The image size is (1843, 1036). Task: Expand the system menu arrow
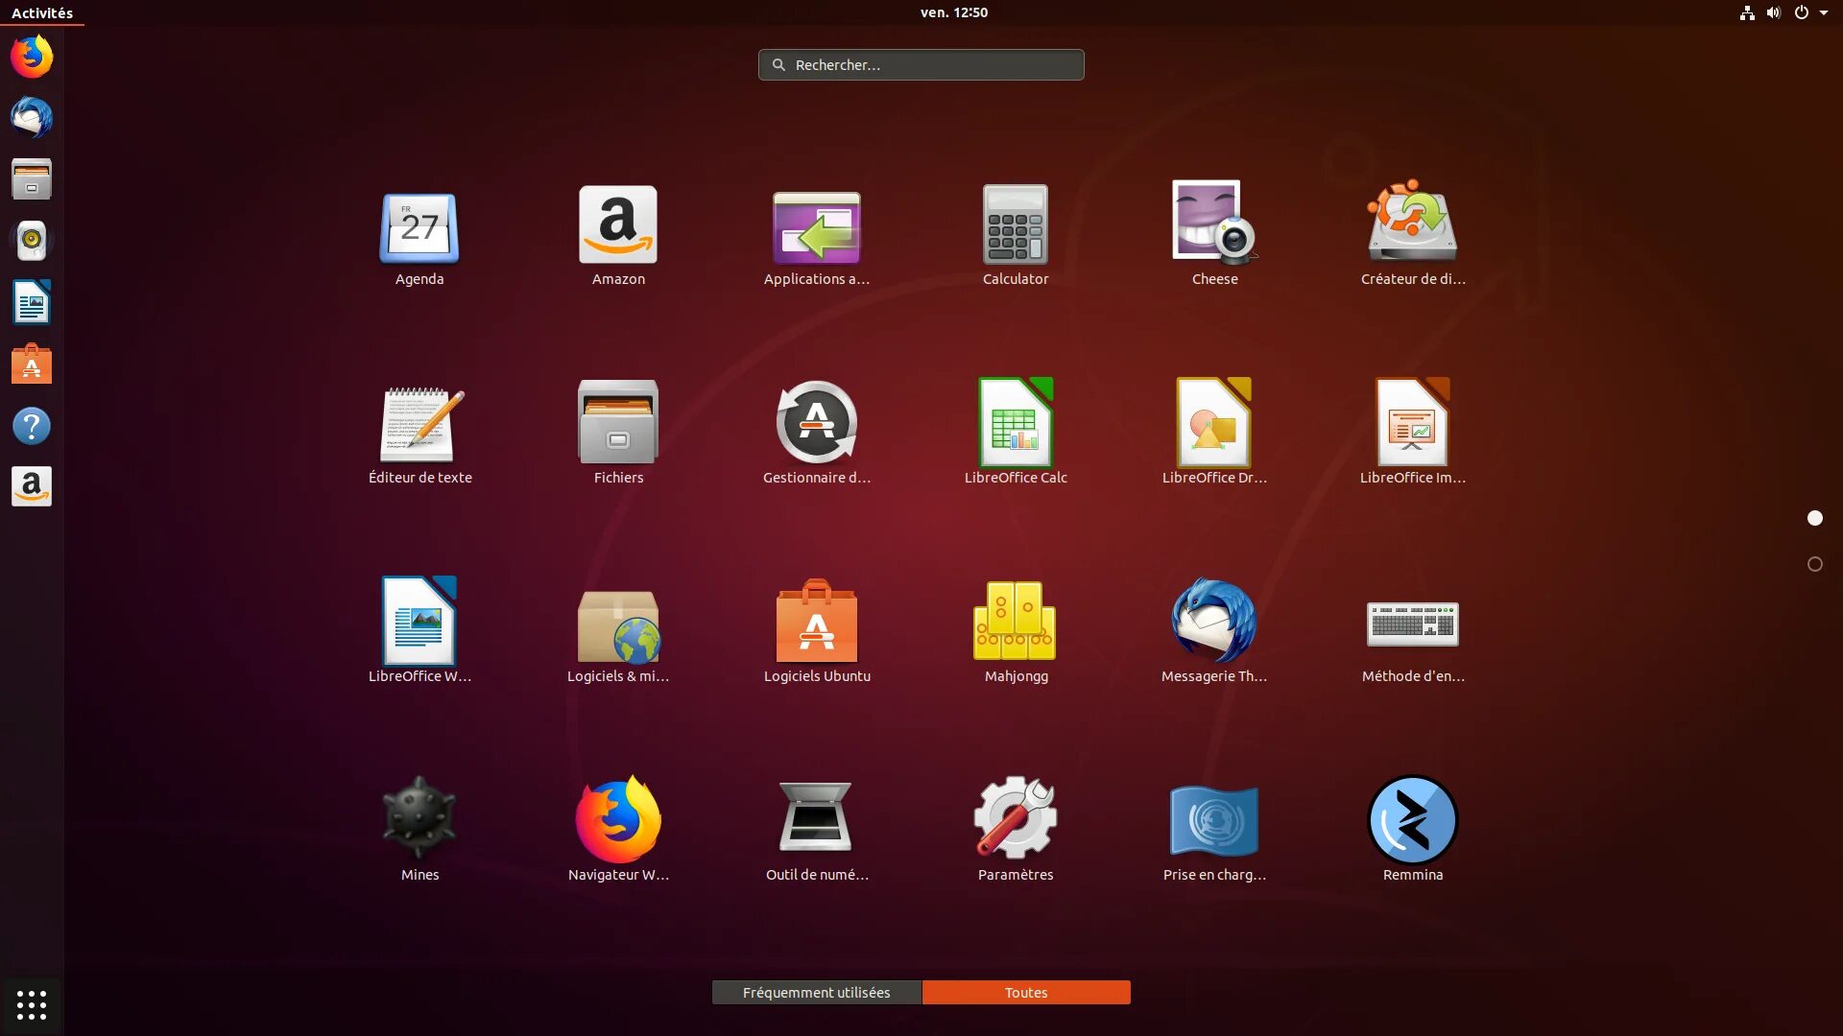1824,12
